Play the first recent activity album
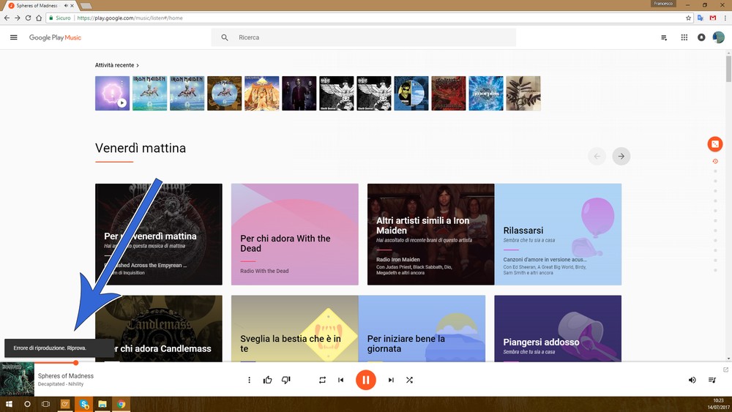The width and height of the screenshot is (732, 412). (122, 102)
